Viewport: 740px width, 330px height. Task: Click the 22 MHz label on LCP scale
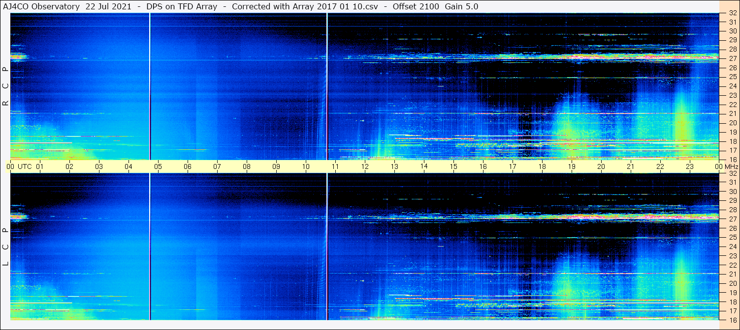point(732,265)
